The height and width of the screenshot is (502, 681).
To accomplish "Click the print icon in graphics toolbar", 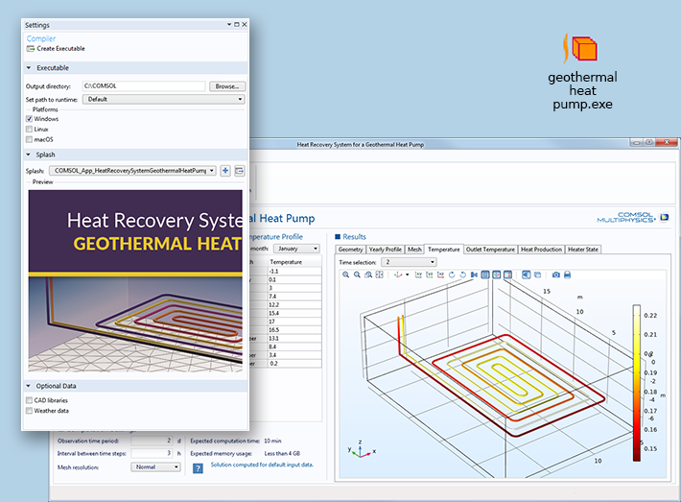I will [567, 275].
